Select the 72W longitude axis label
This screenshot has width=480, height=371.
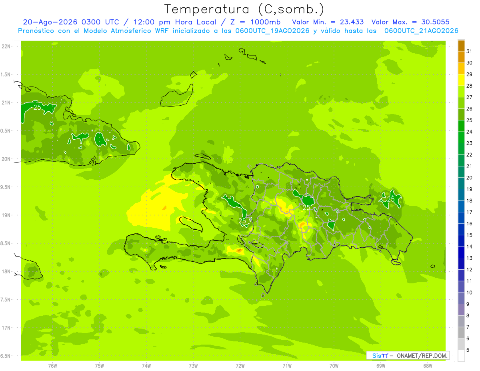[240, 365]
